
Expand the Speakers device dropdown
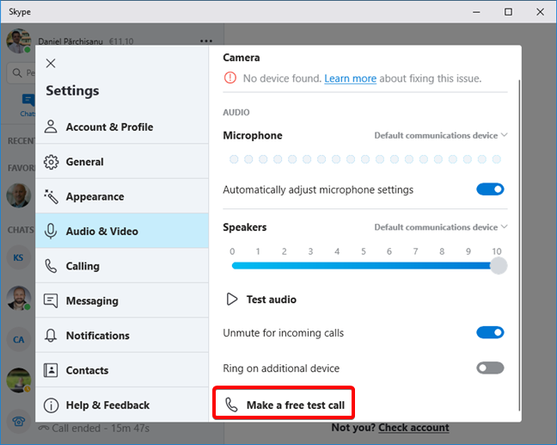pyautogui.click(x=441, y=227)
